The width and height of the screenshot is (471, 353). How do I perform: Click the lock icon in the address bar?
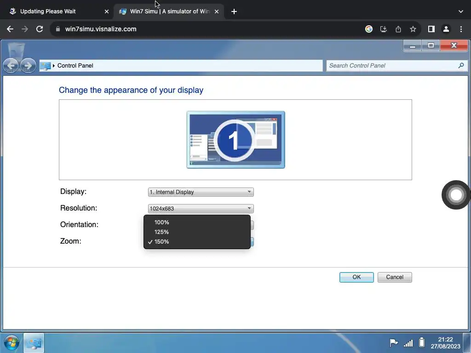point(58,29)
